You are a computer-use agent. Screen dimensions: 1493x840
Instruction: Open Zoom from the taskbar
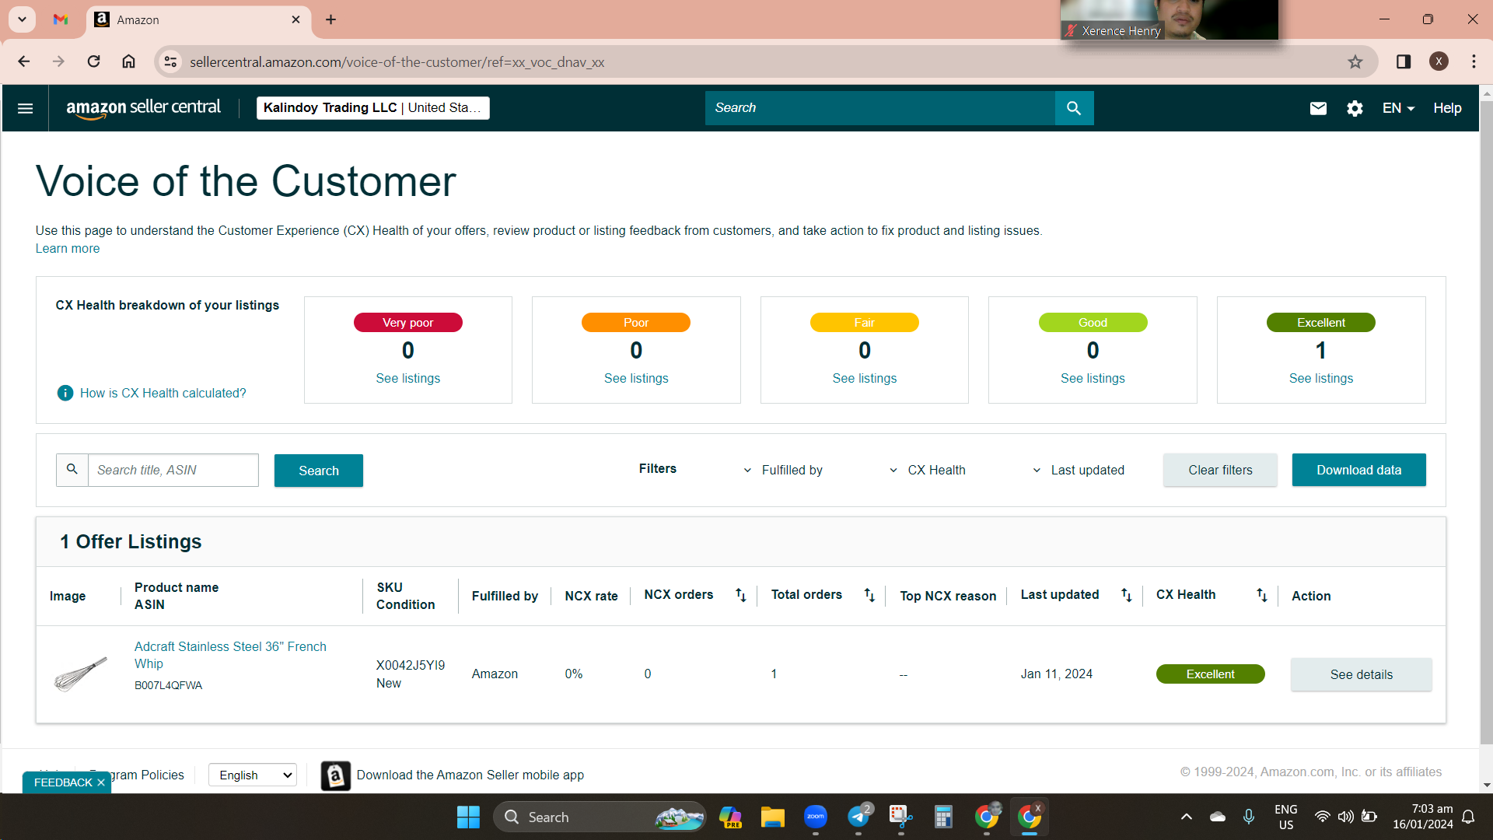coord(815,817)
